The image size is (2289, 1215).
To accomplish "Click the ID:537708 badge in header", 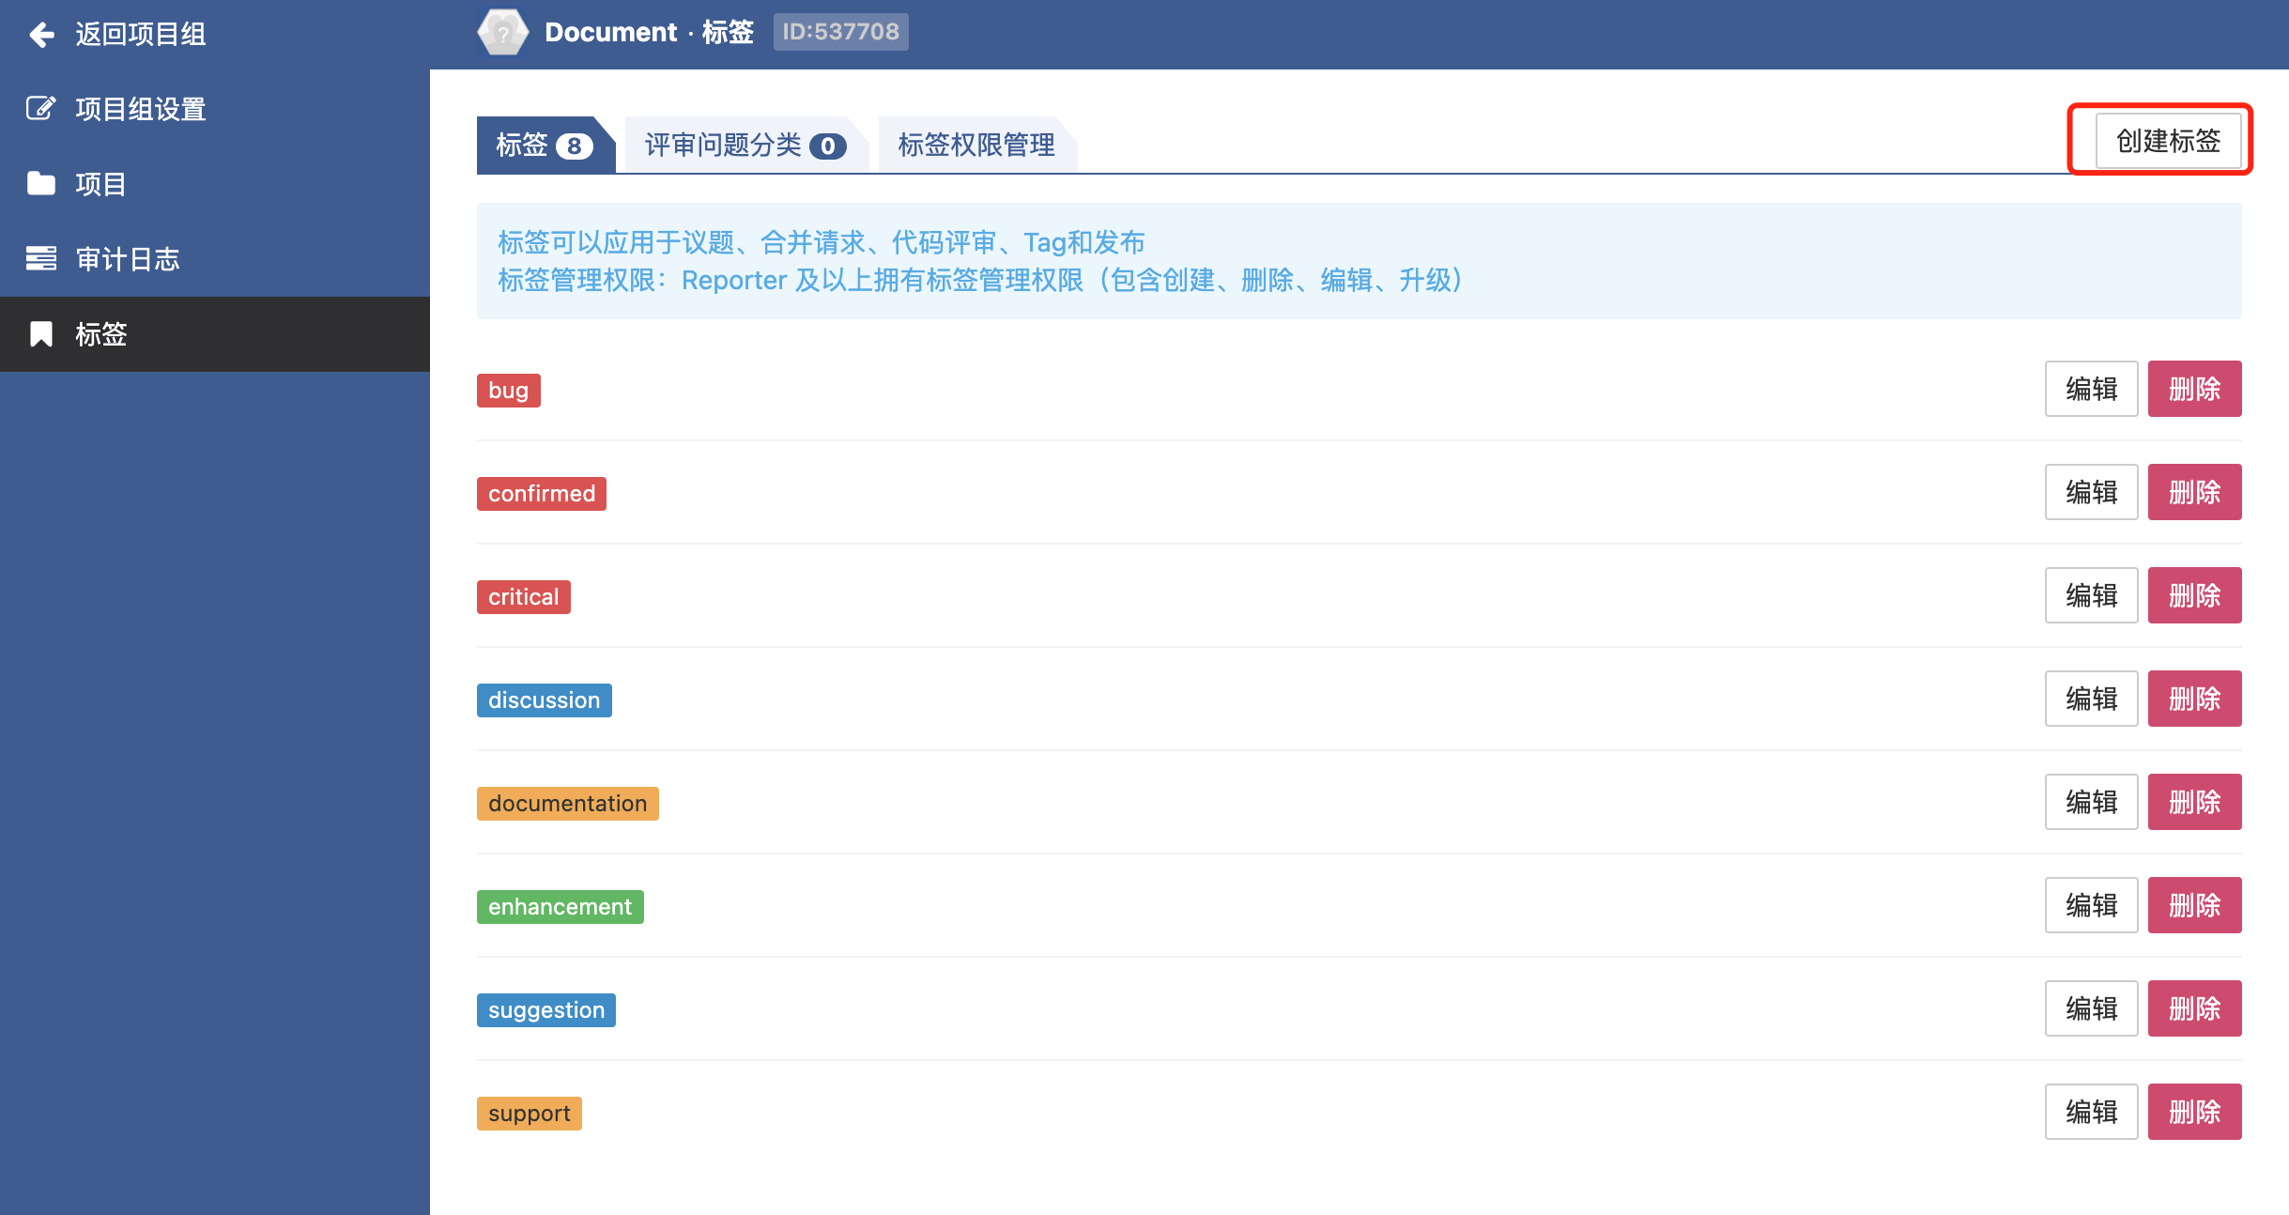I will (x=840, y=32).
